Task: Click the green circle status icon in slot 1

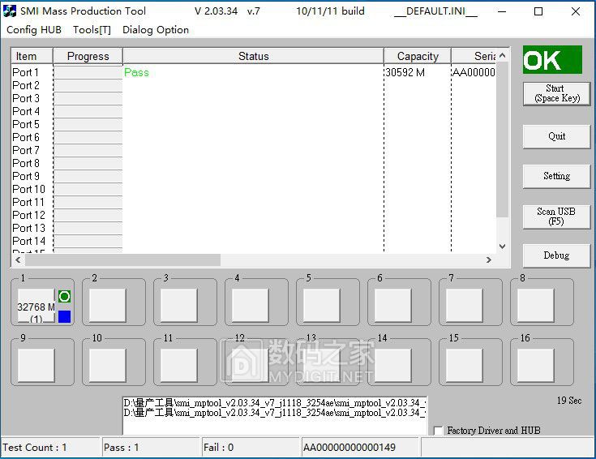Action: click(x=64, y=296)
